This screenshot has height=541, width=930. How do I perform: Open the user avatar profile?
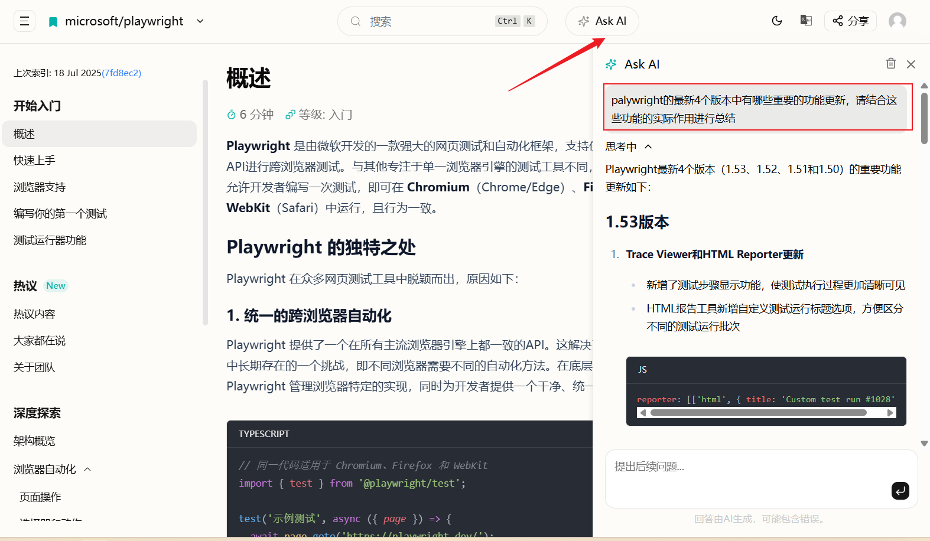pyautogui.click(x=898, y=21)
